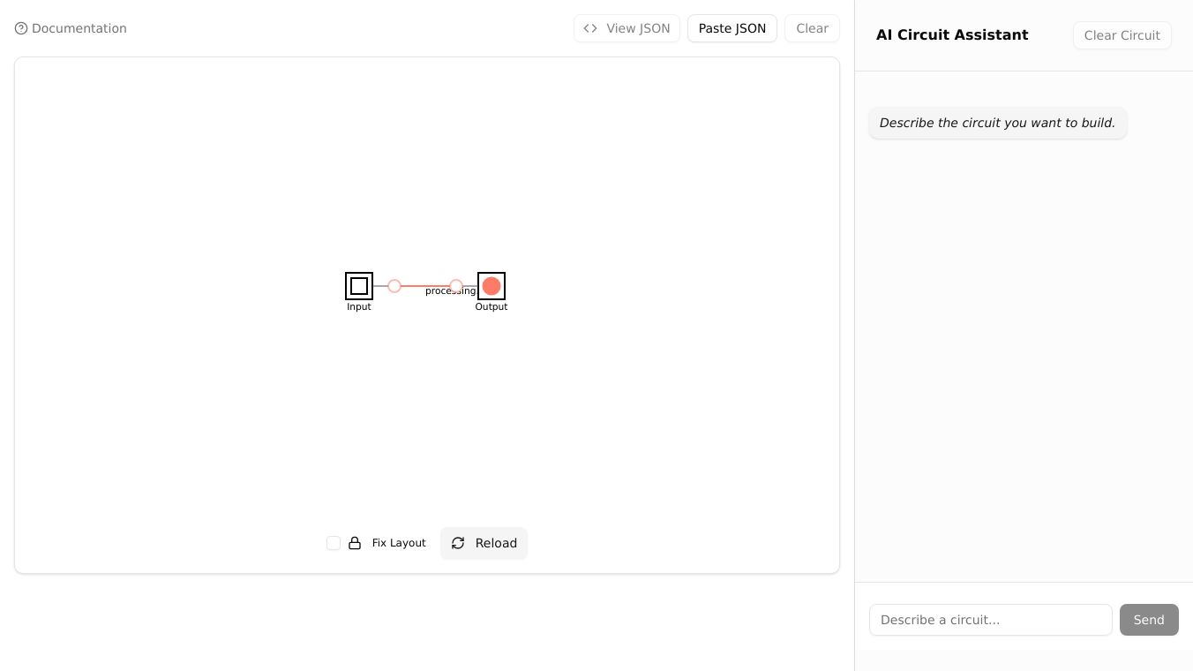Enable the Fix Layout checkbox
The image size is (1193, 671).
pos(334,543)
